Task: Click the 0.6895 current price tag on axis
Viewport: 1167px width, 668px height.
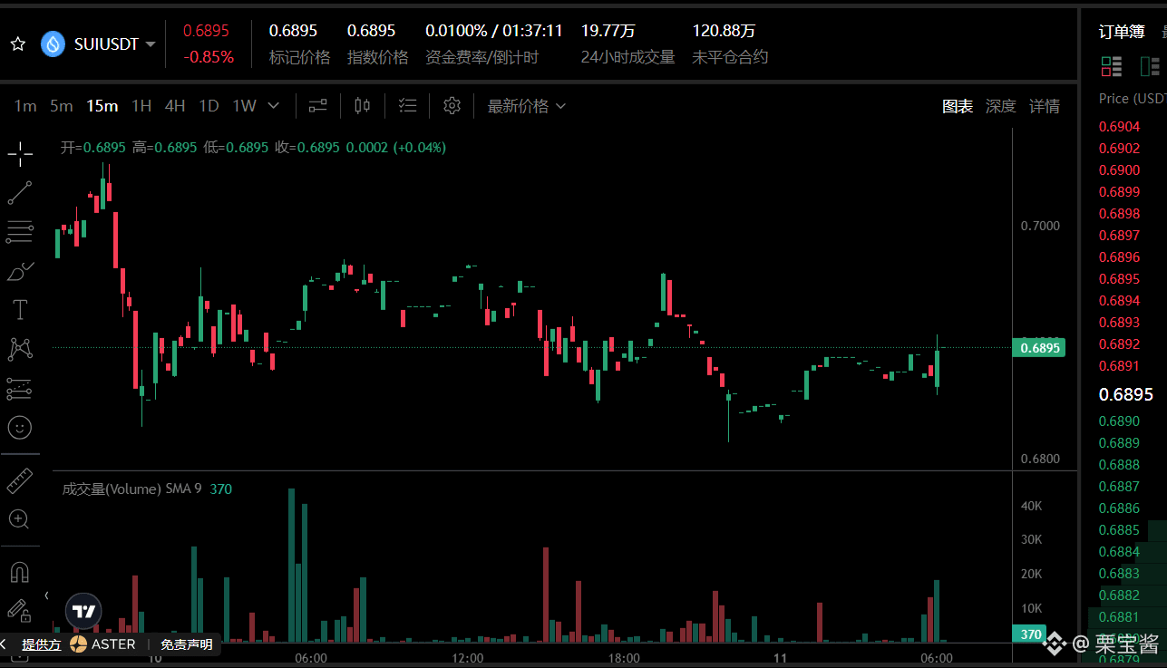Action: [x=1038, y=347]
